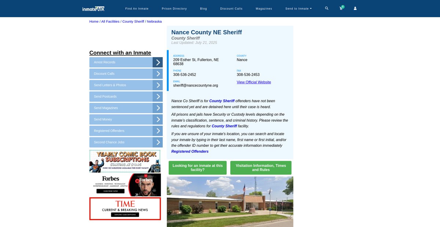Viewport: 440px width, 227px height.
Task: Click the arrow icon beside Send Postcards
Action: tap(158, 97)
